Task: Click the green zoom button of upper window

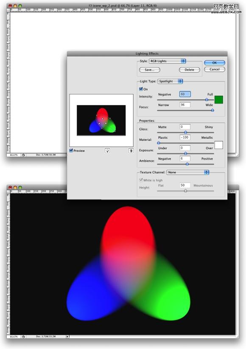Action: [20, 6]
